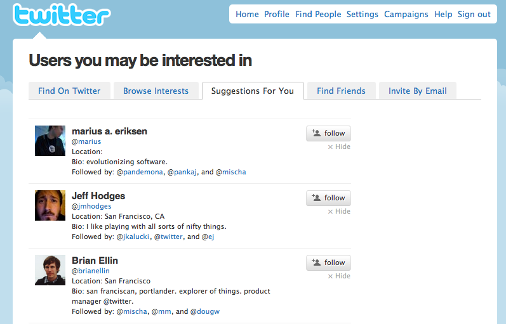Open Settings in the top navigation

point(363,14)
